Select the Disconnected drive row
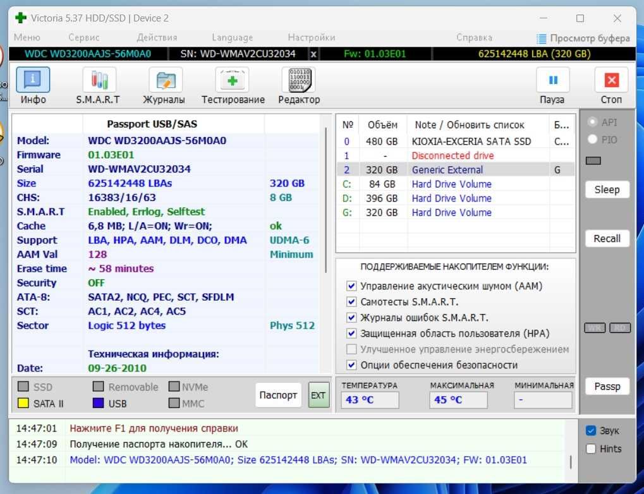 (x=456, y=155)
